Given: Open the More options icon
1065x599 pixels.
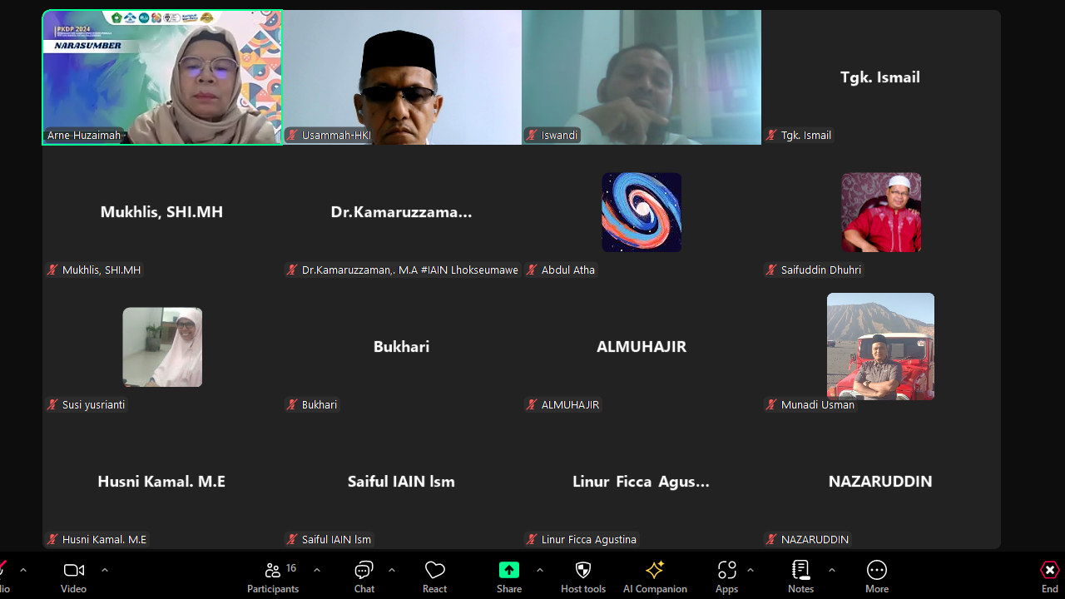Looking at the screenshot, I should point(876,570).
